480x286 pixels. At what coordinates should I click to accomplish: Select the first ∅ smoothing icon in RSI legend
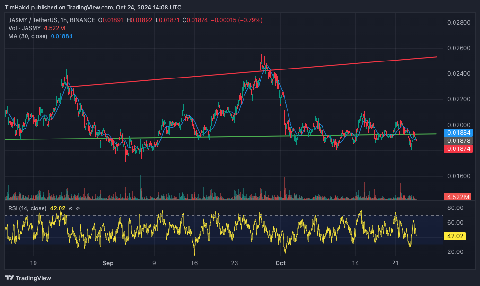tap(71, 208)
